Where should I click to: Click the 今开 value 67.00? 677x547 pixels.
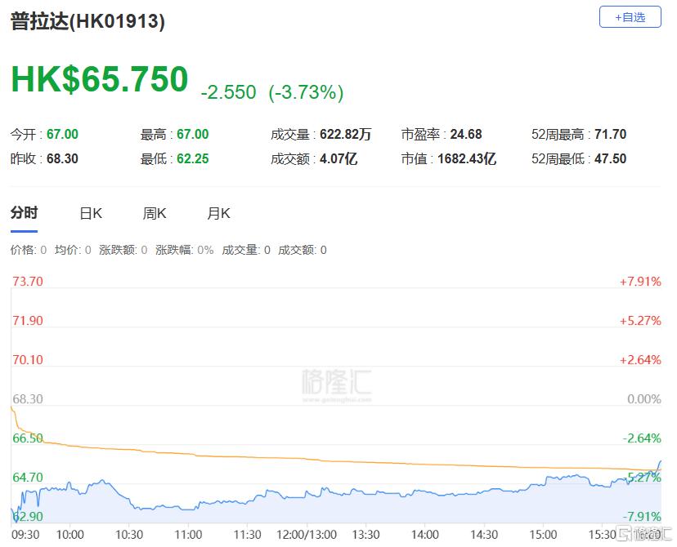63,134
